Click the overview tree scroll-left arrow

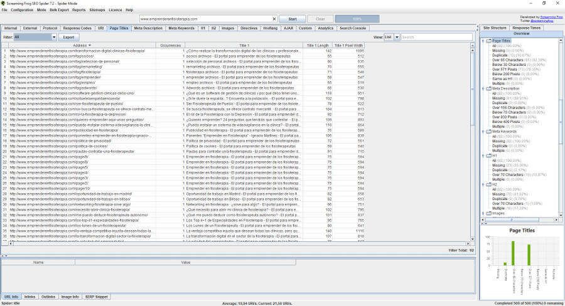[x=483, y=219]
